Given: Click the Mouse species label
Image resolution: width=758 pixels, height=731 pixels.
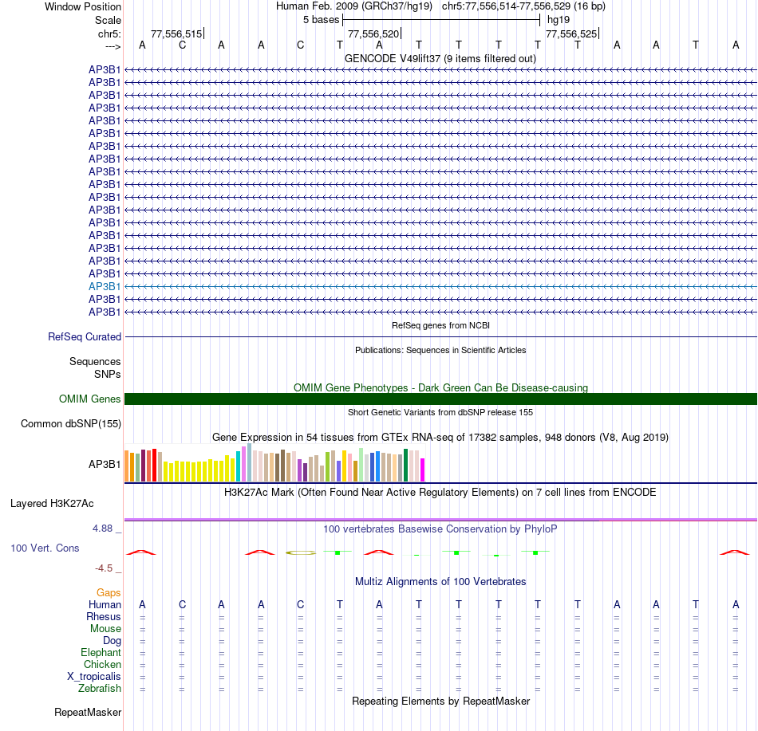Looking at the screenshot, I should coord(105,629).
